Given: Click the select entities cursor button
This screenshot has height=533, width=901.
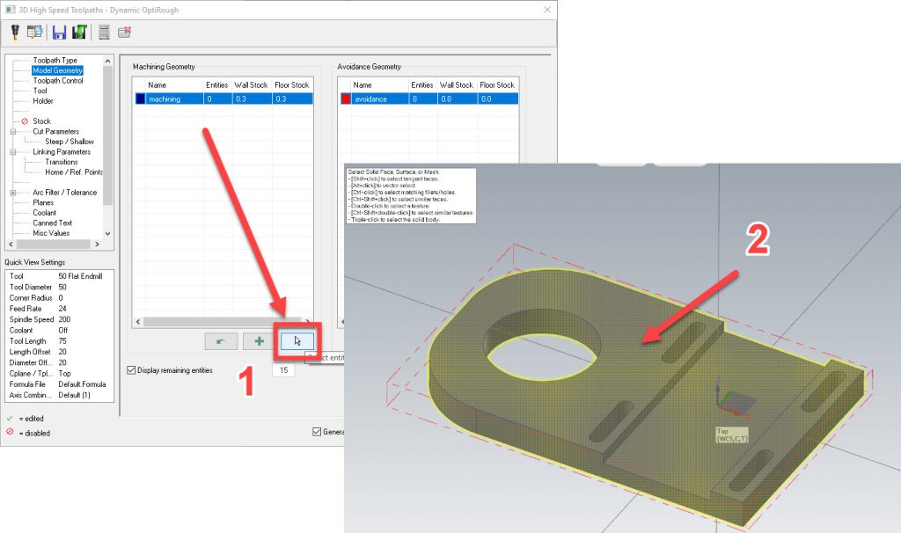Looking at the screenshot, I should pyautogui.click(x=296, y=341).
